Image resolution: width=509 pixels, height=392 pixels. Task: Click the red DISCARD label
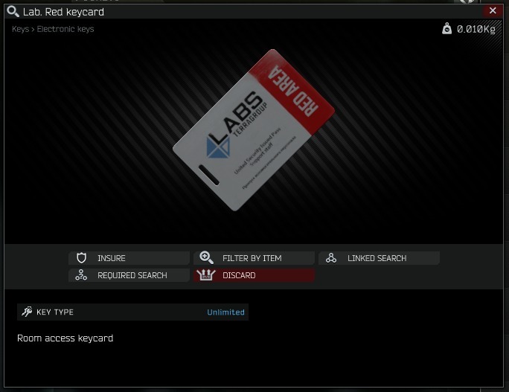click(x=239, y=275)
